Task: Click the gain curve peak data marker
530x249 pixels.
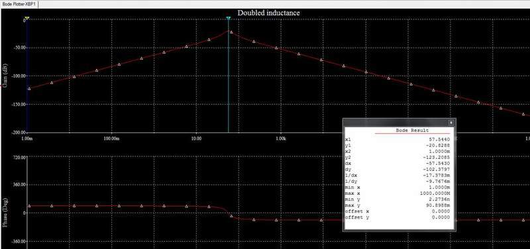Action: coord(231,32)
